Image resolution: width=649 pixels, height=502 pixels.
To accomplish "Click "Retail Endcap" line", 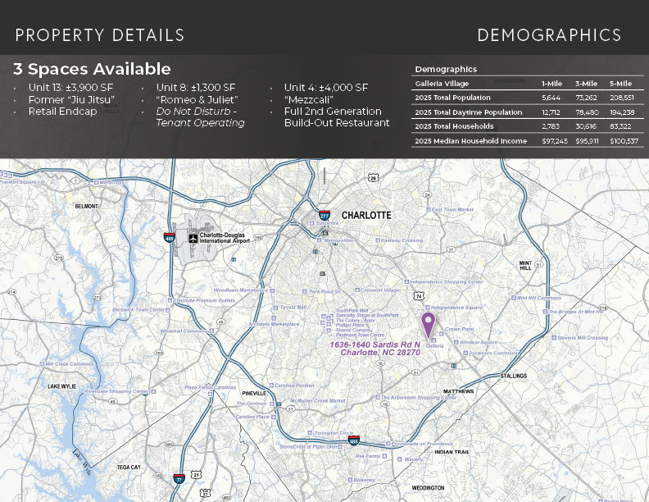I will pyautogui.click(x=63, y=112).
